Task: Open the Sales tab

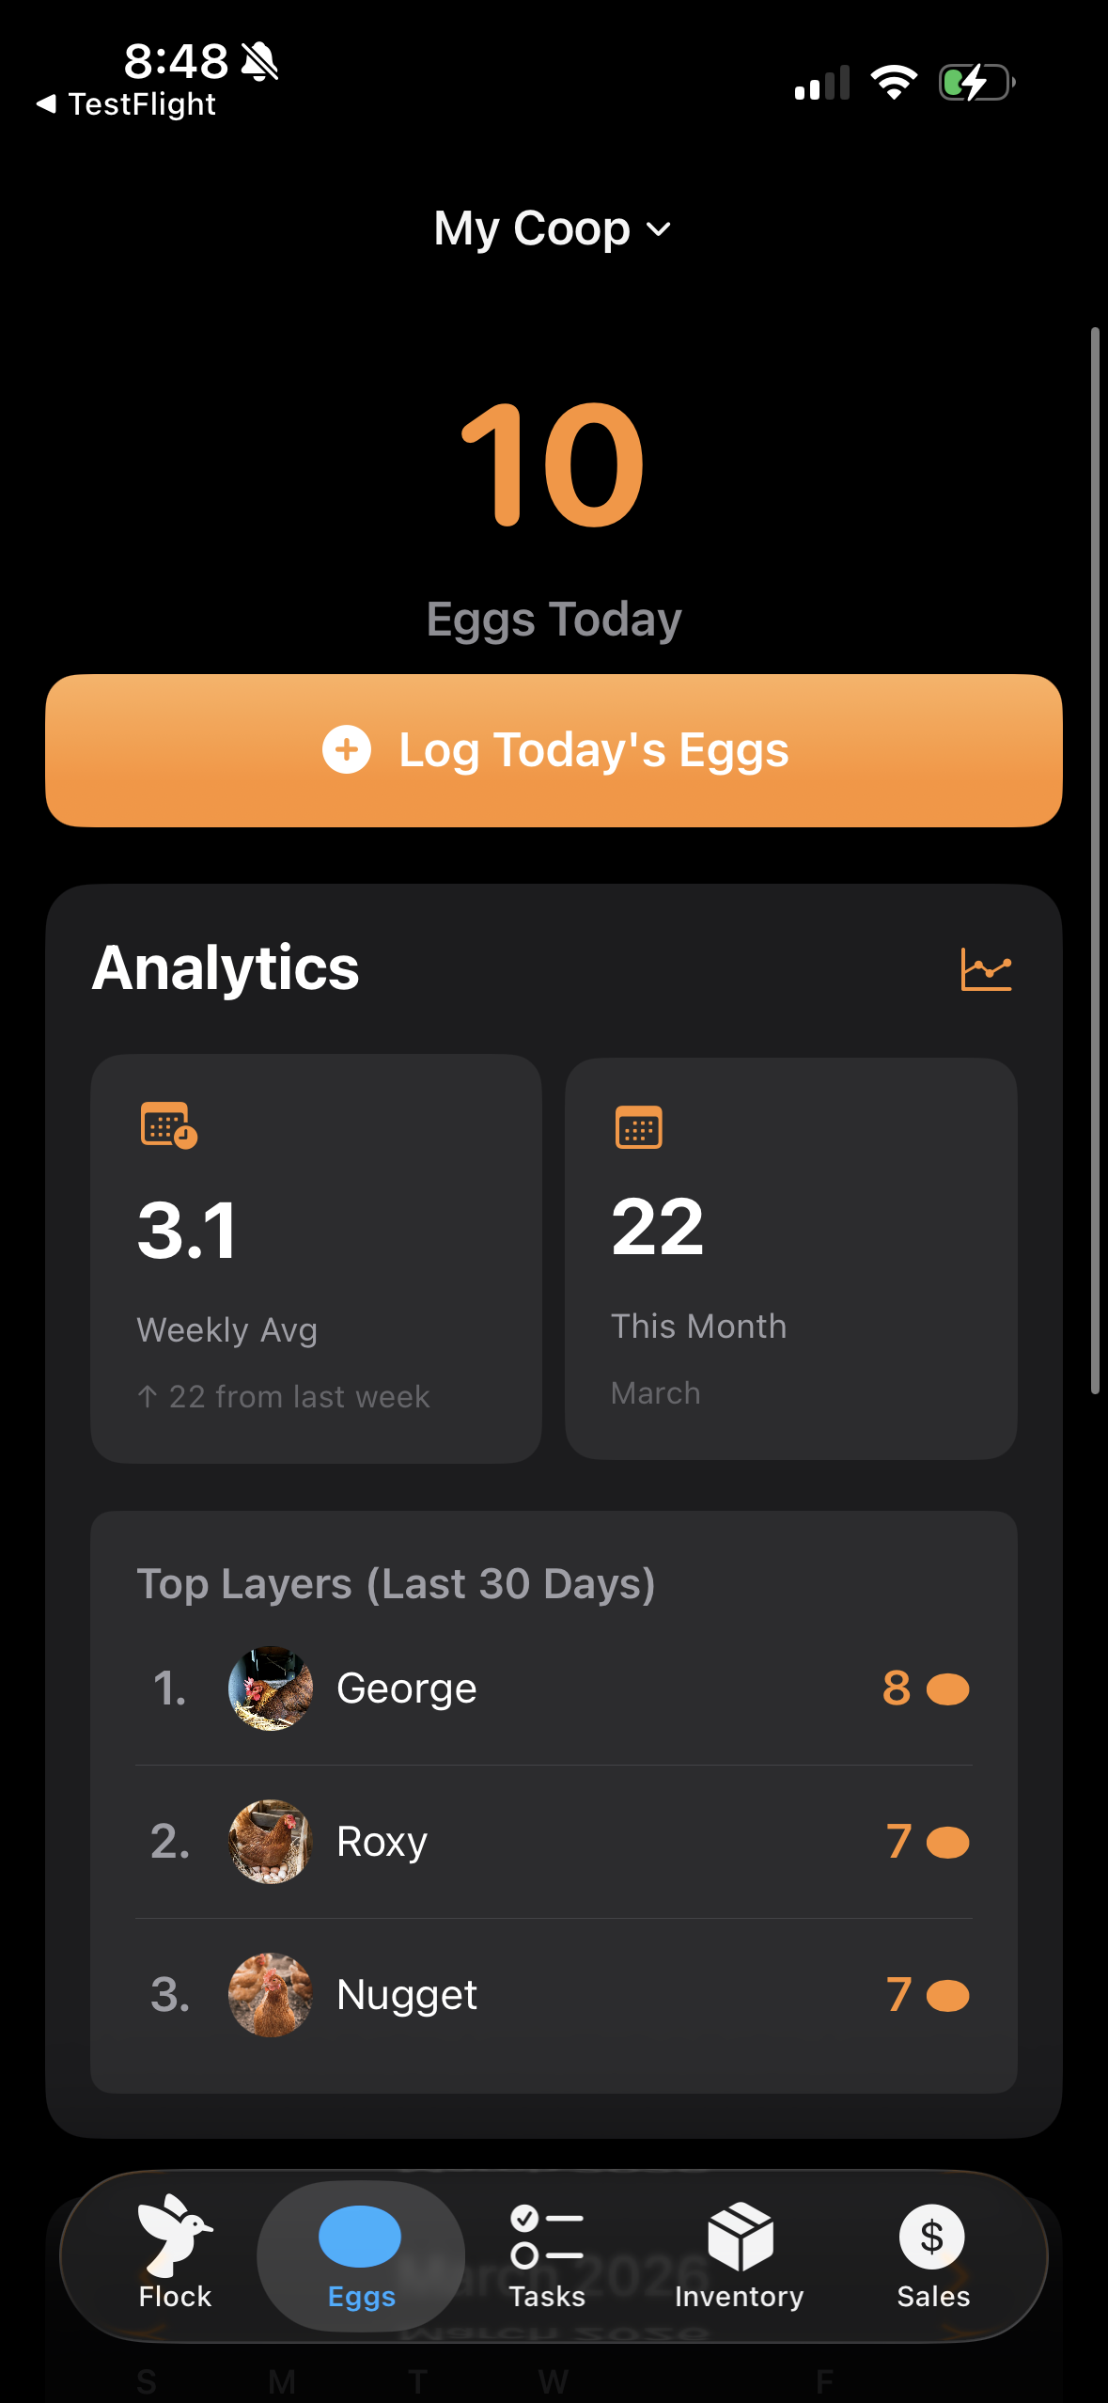Action: click(932, 2254)
